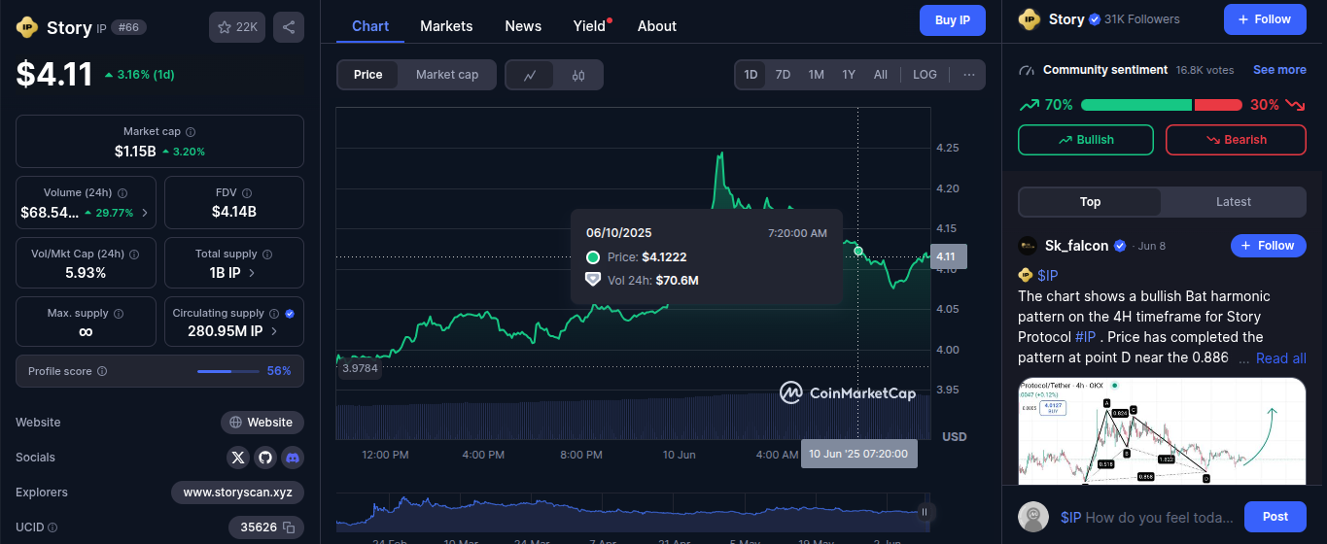Toggle LOG scale on the chart
Image resolution: width=1327 pixels, height=544 pixels.
925,75
